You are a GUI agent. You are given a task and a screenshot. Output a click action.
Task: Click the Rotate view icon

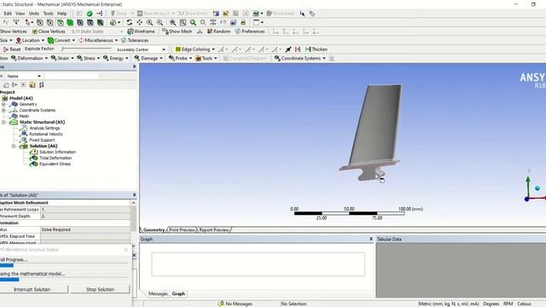(129, 22)
